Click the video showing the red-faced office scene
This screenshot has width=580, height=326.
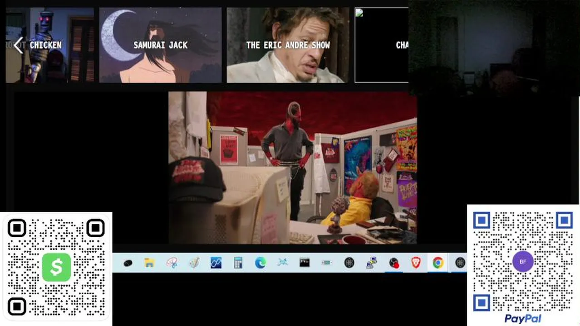(x=292, y=168)
